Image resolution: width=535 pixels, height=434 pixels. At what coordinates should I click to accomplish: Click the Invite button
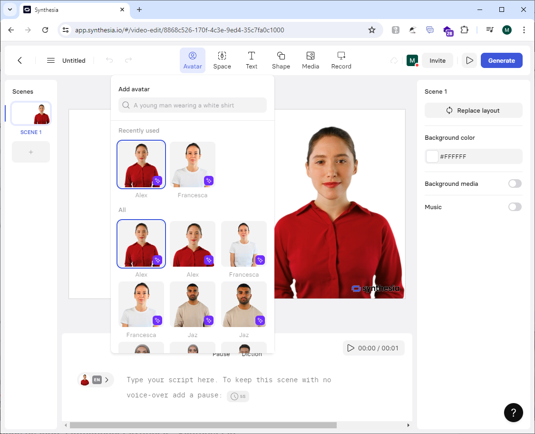437,60
